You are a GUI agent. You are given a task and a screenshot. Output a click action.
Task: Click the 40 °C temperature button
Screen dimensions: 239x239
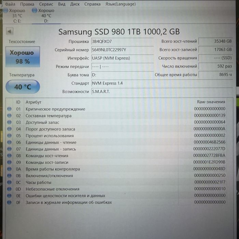click(23, 87)
